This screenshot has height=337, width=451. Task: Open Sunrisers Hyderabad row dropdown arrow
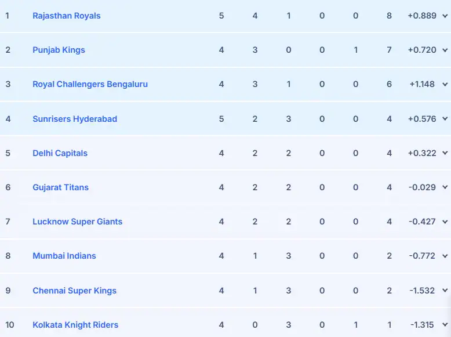tap(445, 119)
